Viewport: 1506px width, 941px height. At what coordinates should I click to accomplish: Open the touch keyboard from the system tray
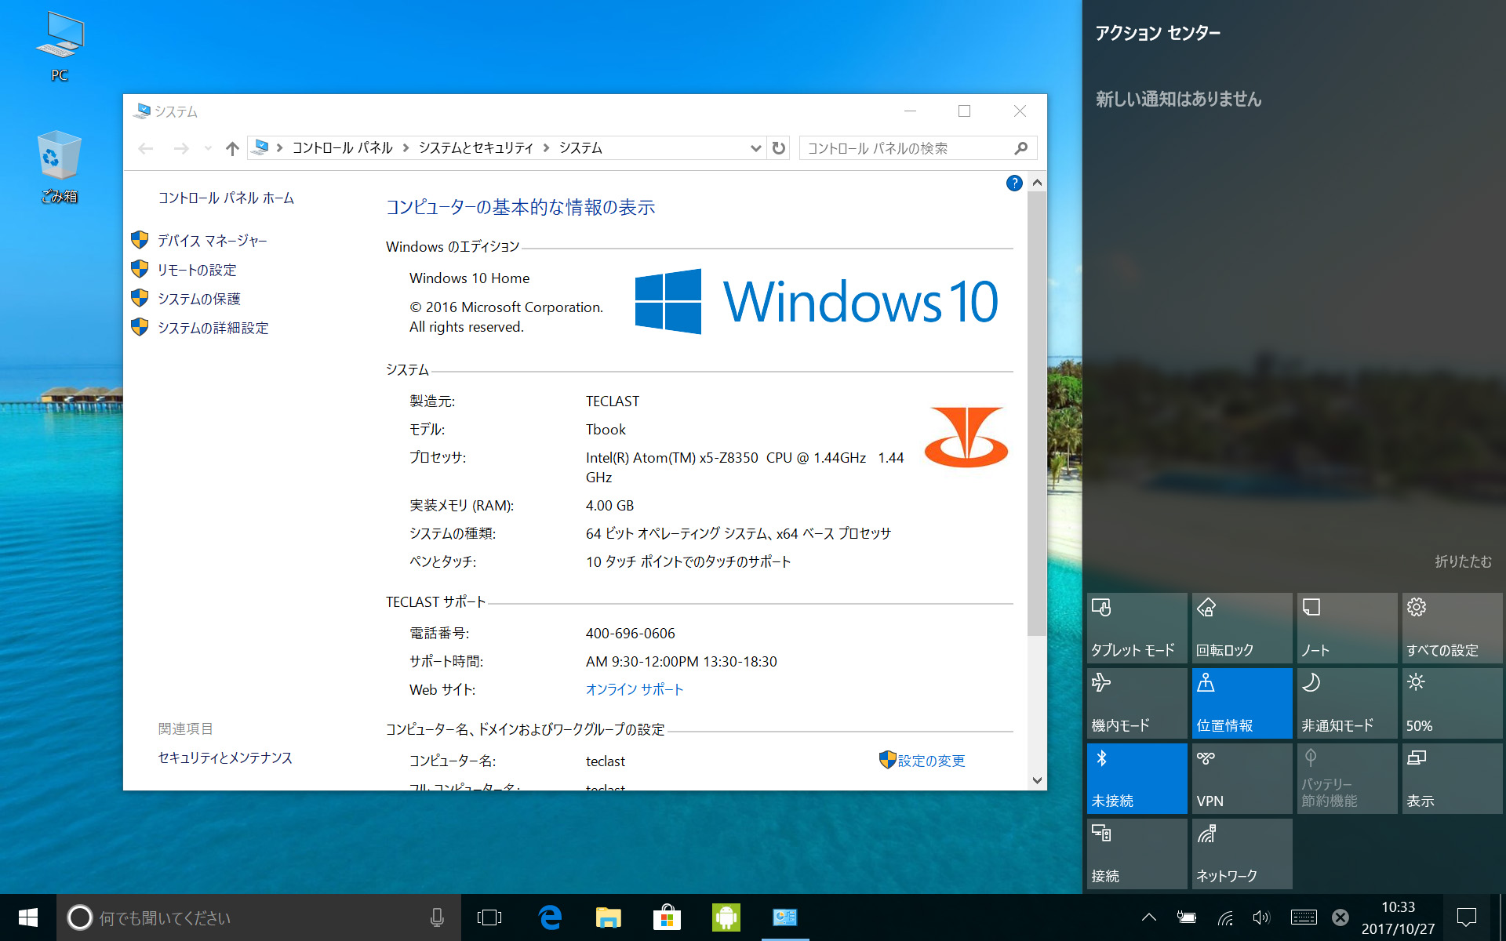[1302, 917]
